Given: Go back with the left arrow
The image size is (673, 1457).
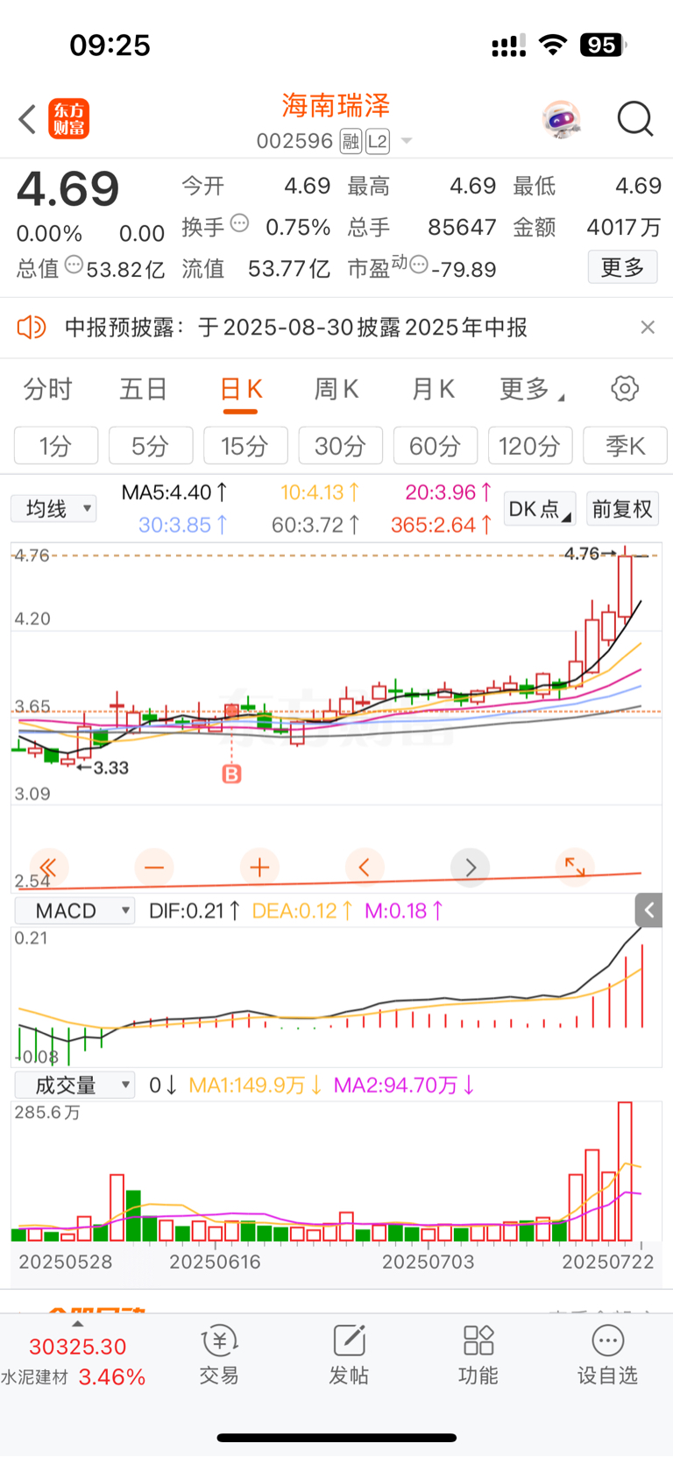Looking at the screenshot, I should tap(27, 119).
